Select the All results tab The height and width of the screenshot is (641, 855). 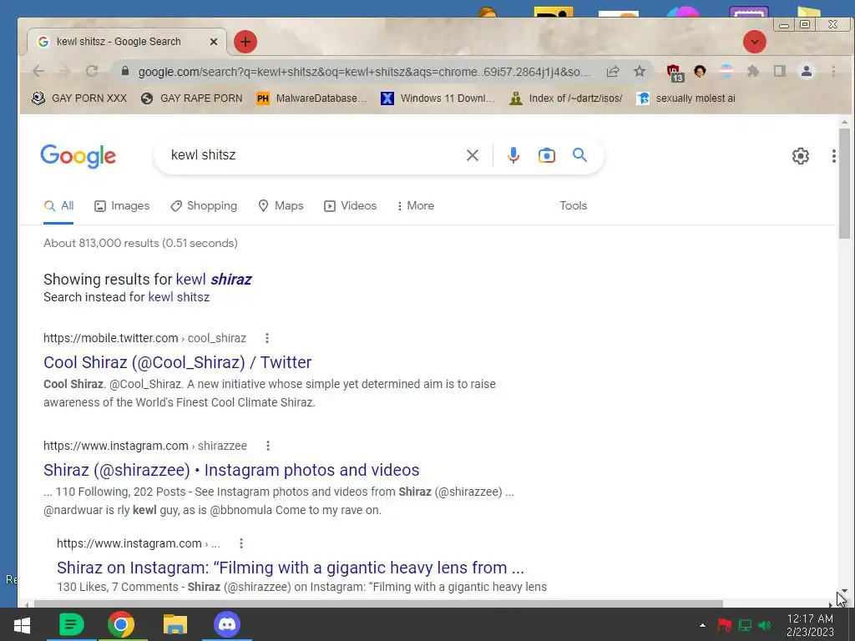[59, 206]
